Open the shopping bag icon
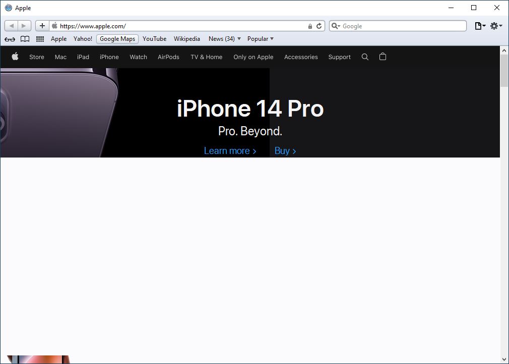This screenshot has height=364, width=509. pos(383,57)
